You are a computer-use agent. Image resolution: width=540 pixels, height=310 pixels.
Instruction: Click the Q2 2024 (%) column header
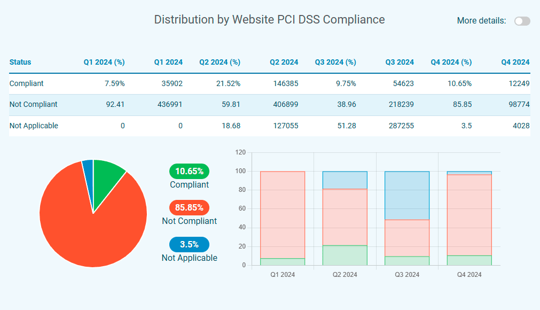[x=220, y=62]
